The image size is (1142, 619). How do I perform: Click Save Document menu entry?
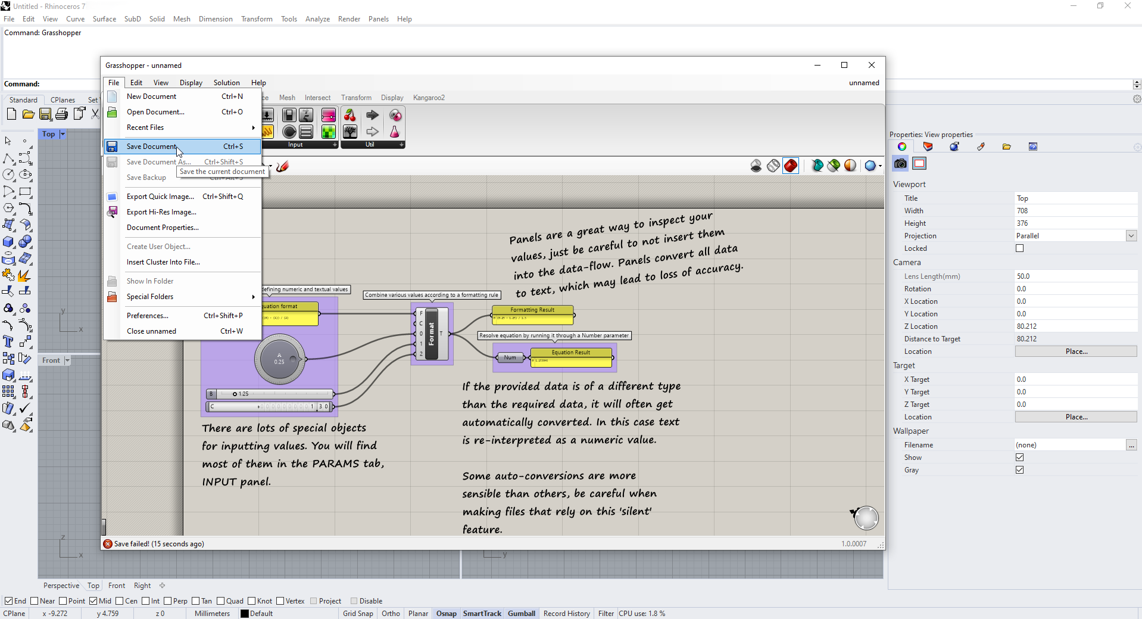(x=183, y=147)
